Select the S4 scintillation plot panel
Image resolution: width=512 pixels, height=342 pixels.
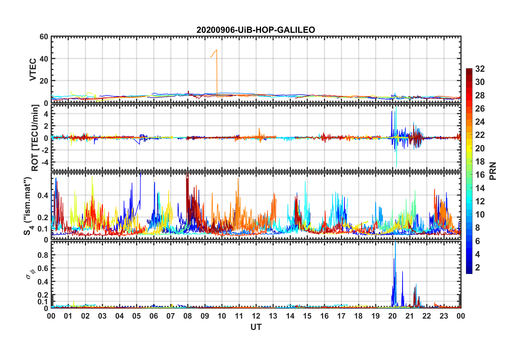256,206
